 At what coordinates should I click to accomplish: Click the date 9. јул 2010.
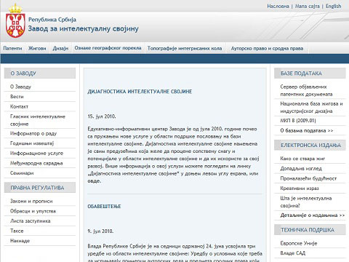pos(100,231)
